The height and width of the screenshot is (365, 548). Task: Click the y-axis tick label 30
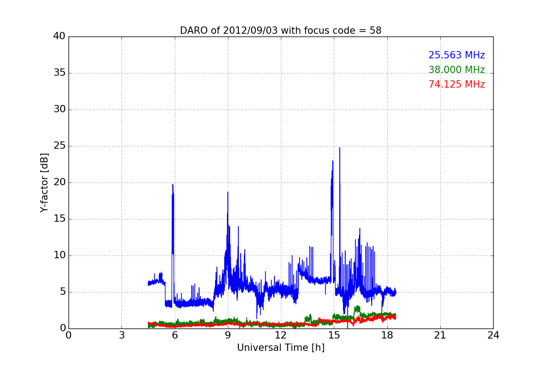59,109
